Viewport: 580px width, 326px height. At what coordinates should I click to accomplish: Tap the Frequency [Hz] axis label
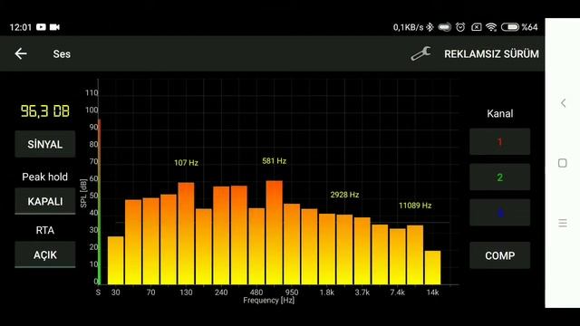pos(269,300)
